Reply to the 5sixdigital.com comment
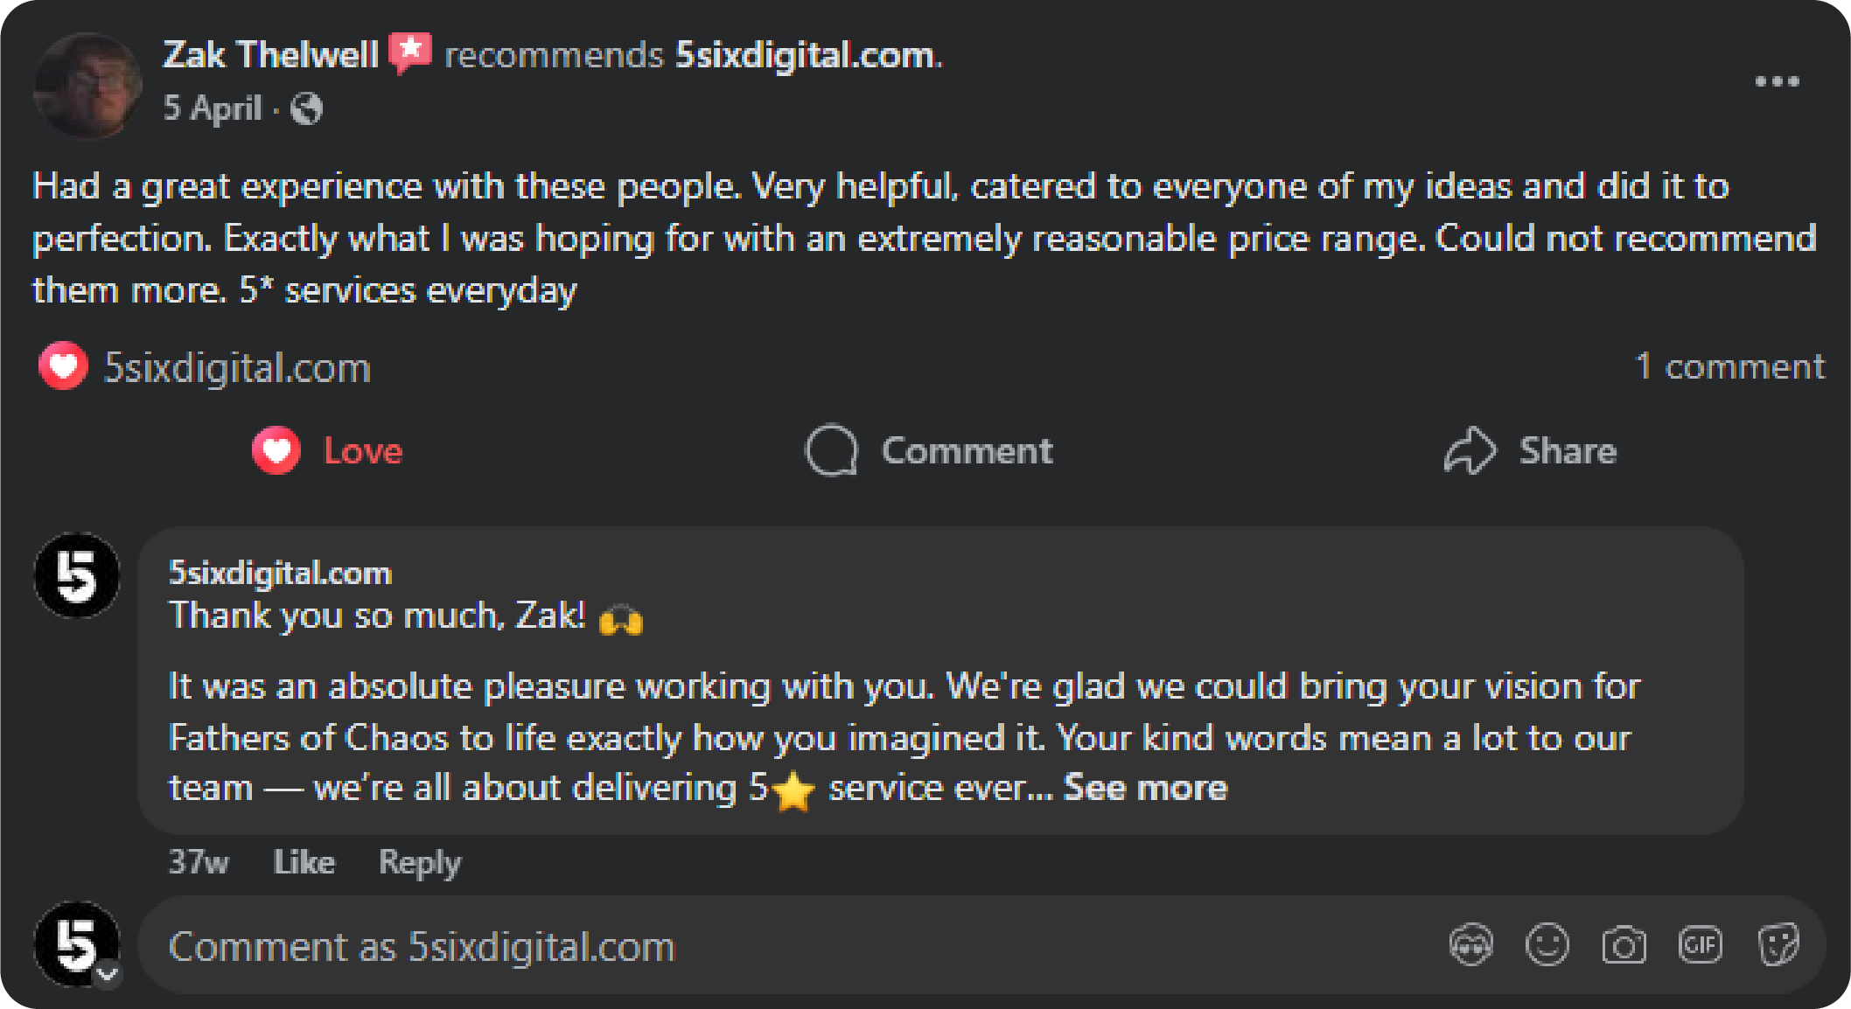 pyautogui.click(x=419, y=861)
